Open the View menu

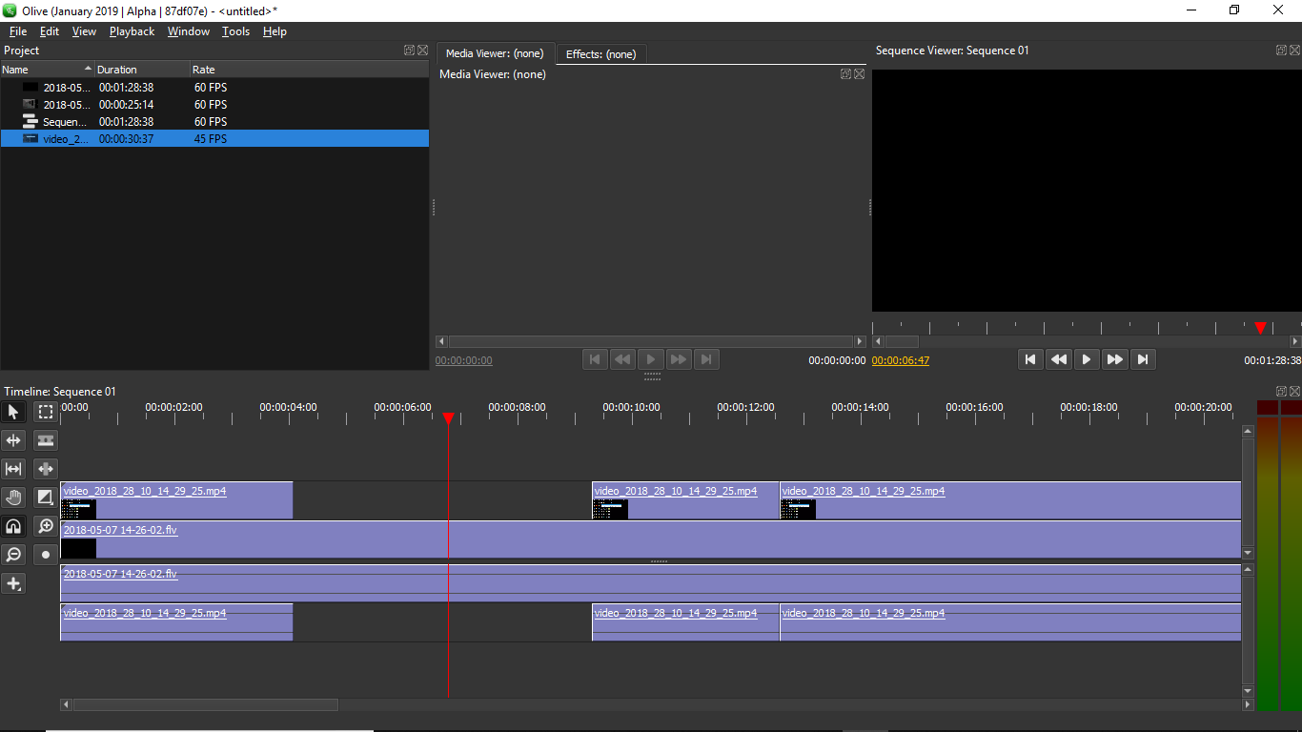coord(84,31)
